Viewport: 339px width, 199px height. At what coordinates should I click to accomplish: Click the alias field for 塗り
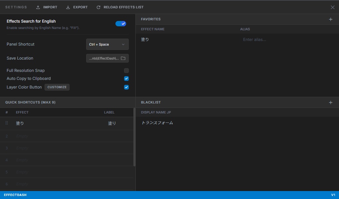pos(255,39)
